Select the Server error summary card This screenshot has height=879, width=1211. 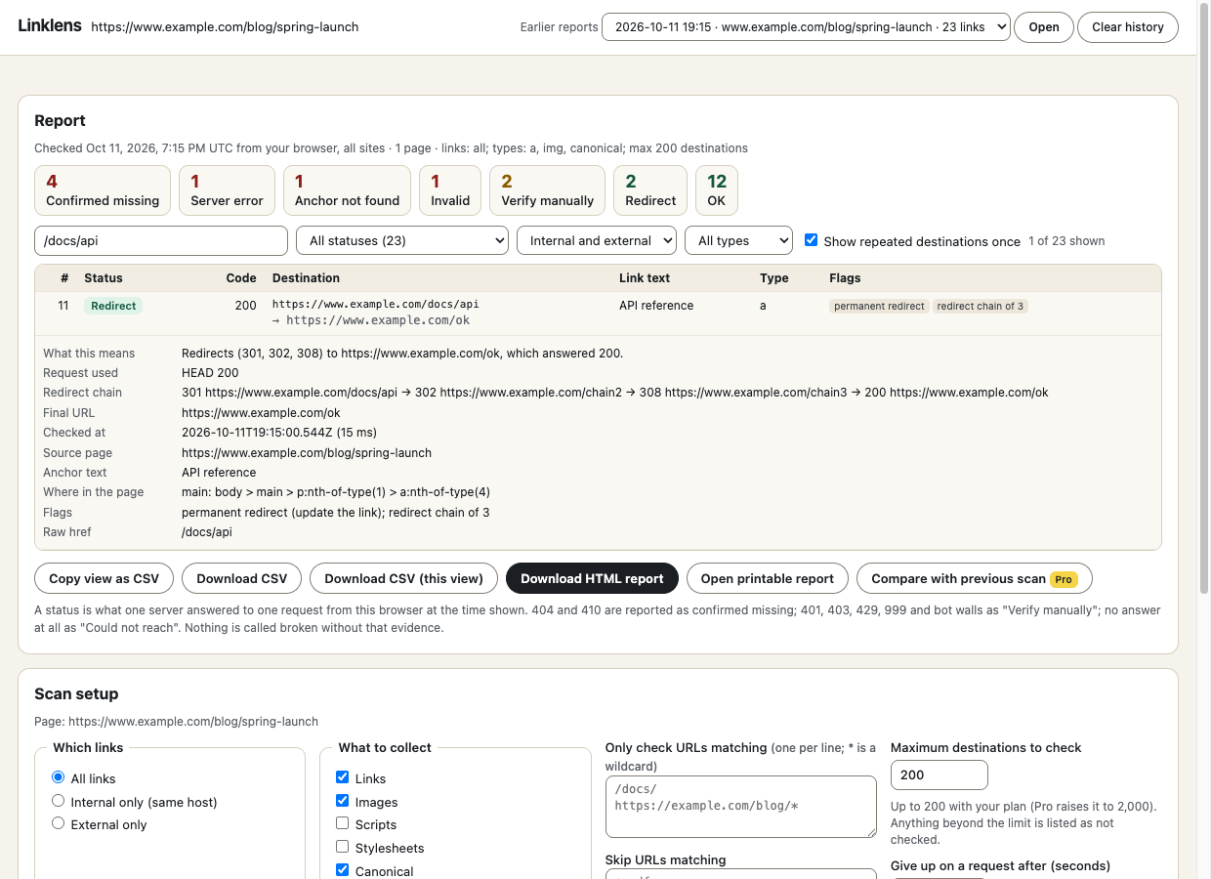click(x=227, y=190)
